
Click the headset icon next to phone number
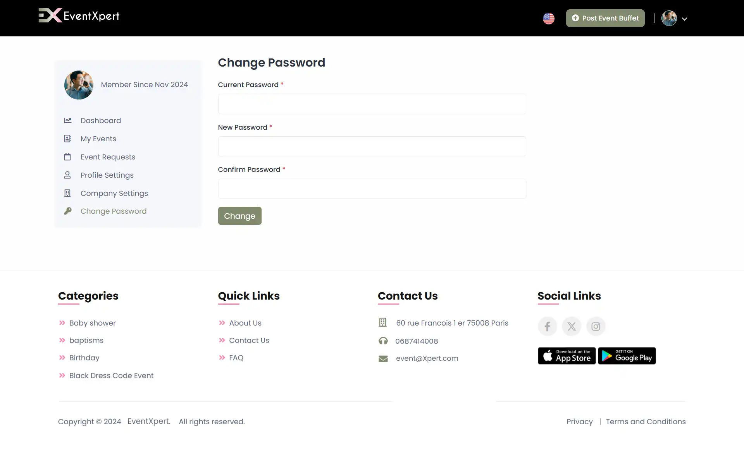point(383,341)
